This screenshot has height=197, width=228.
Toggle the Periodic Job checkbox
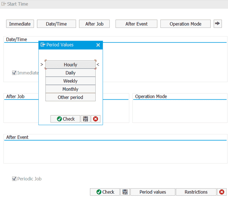(x=14, y=179)
